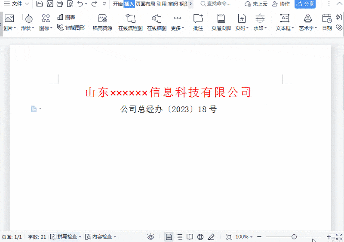Viewport: 344px width, 242px height.
Task: Undo the last action
Action: coord(80,4)
